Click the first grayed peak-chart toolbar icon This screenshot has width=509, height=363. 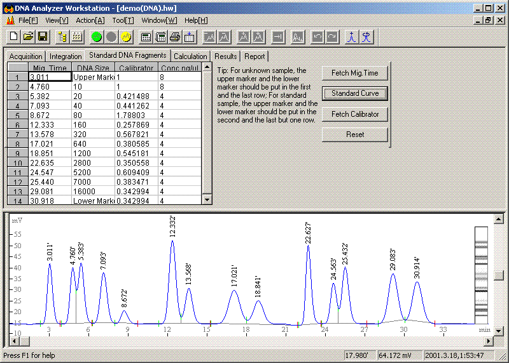click(x=209, y=37)
